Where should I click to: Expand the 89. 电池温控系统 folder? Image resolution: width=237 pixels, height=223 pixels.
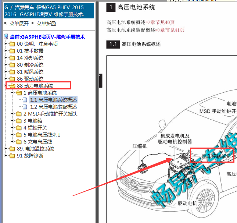pos(6,149)
